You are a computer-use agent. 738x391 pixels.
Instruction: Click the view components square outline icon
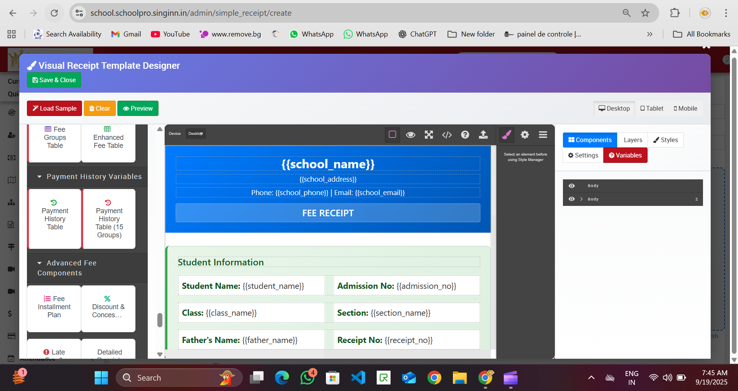click(392, 134)
